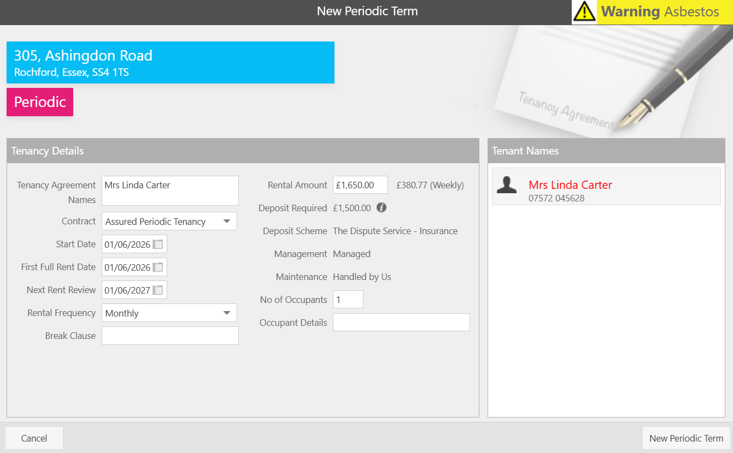733x453 pixels.
Task: Click the Handled by Us text
Action: coord(362,277)
